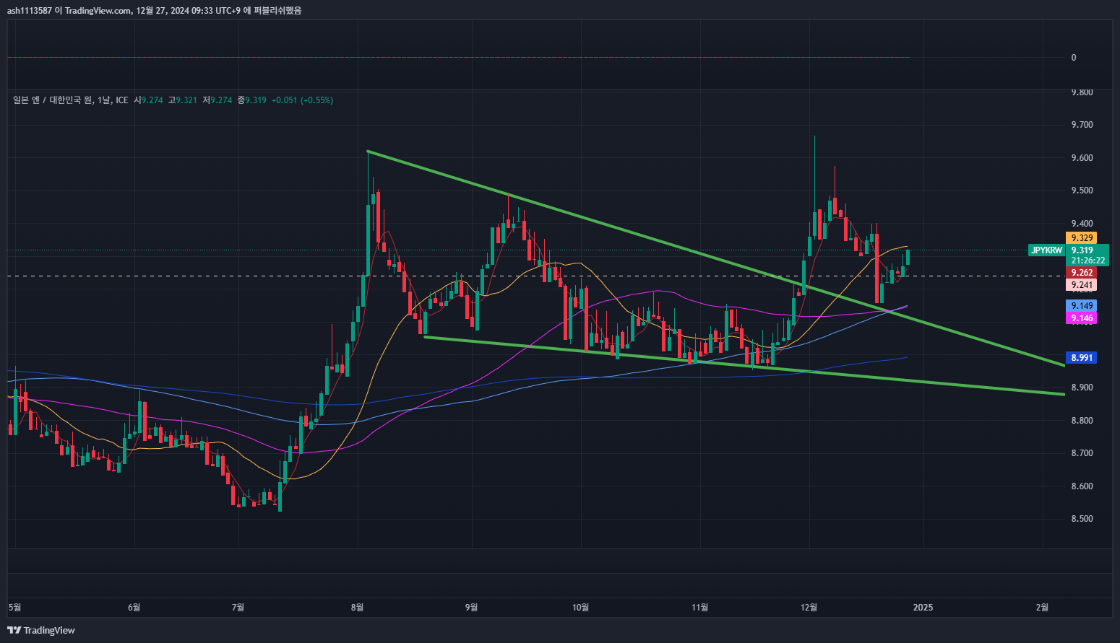Click the 9.600 tick on price axis
This screenshot has height=643, width=1120.
coord(1081,158)
